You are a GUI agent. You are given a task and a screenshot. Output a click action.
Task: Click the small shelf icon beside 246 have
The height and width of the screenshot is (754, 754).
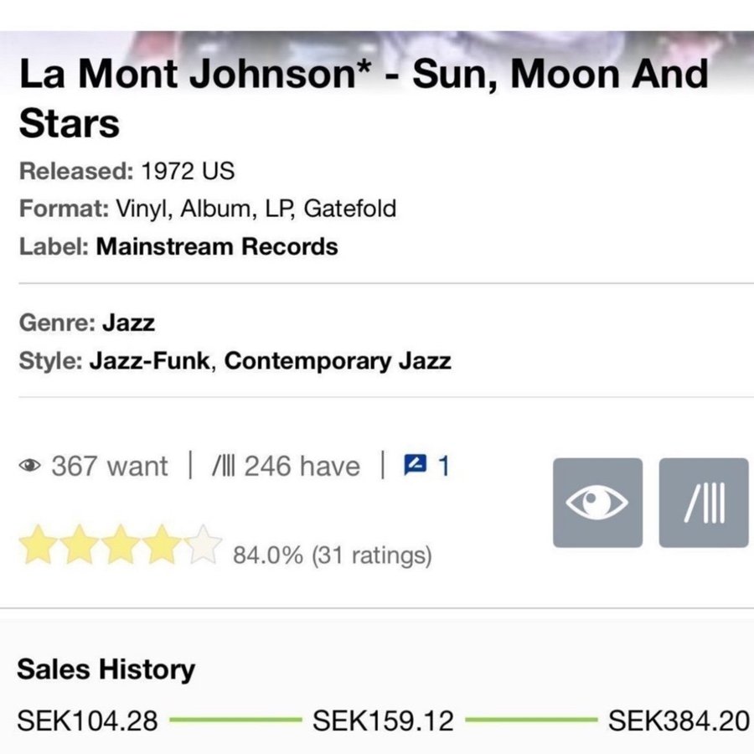click(224, 466)
